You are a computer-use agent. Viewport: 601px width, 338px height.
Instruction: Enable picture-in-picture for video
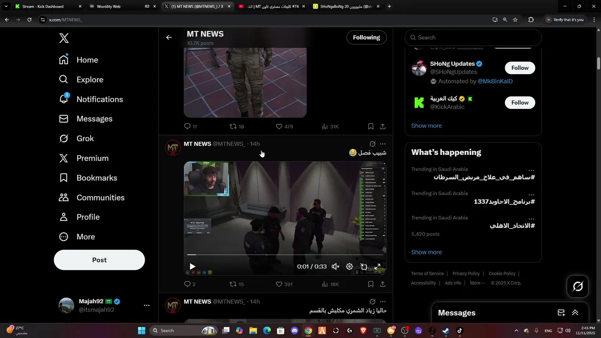coord(363,267)
